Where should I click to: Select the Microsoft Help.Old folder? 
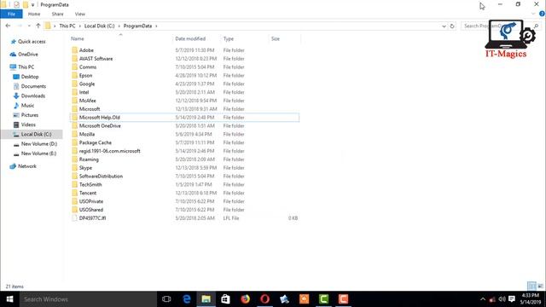click(x=99, y=118)
